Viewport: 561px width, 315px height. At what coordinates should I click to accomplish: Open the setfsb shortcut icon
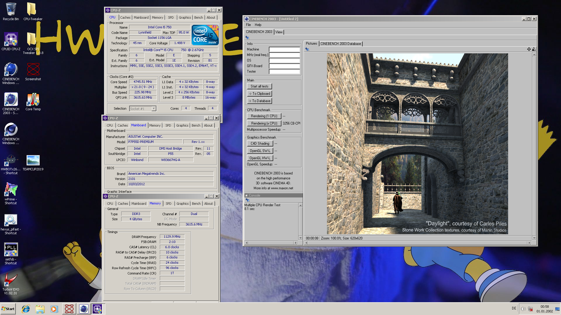11,254
